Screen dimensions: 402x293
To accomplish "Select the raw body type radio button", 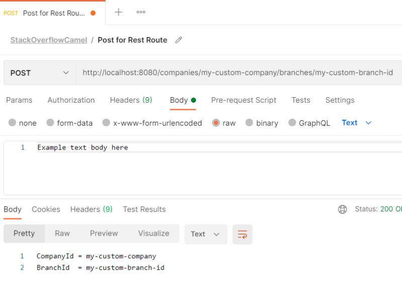I will tap(216, 122).
